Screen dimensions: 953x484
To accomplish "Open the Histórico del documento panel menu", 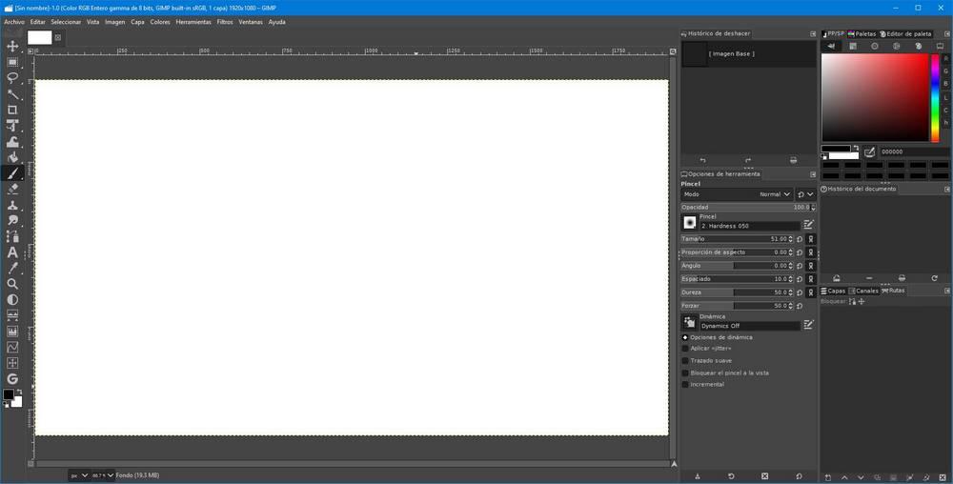I will [947, 189].
